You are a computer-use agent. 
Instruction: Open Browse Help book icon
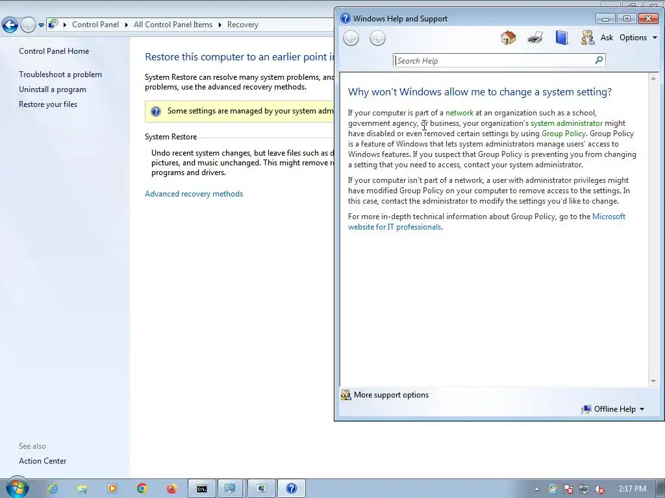point(562,38)
